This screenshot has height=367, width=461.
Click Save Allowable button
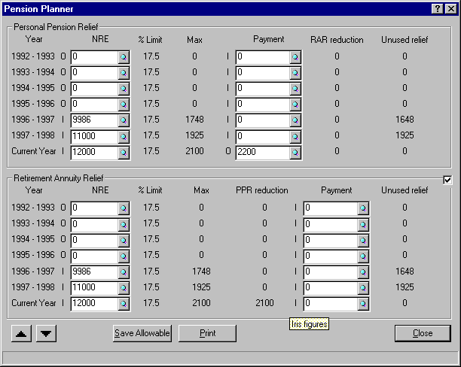[x=142, y=333]
